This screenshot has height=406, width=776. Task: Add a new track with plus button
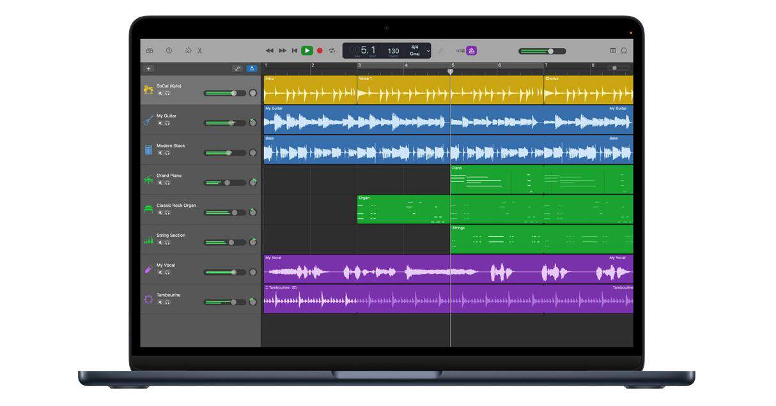point(149,68)
